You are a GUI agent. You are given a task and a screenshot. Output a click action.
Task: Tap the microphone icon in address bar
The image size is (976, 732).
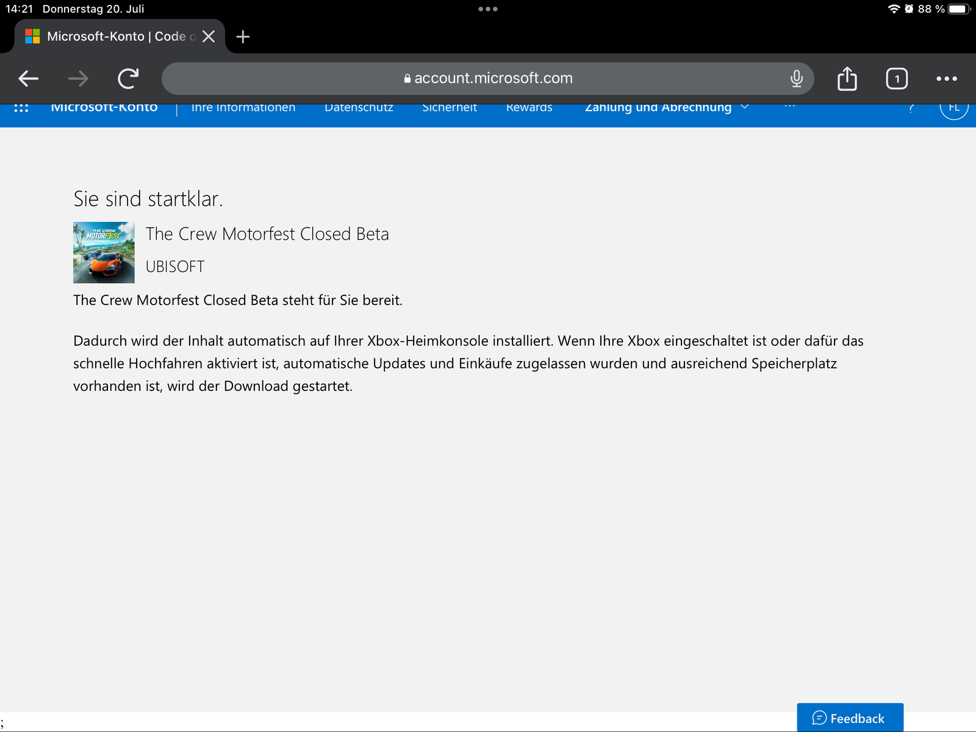(x=796, y=78)
